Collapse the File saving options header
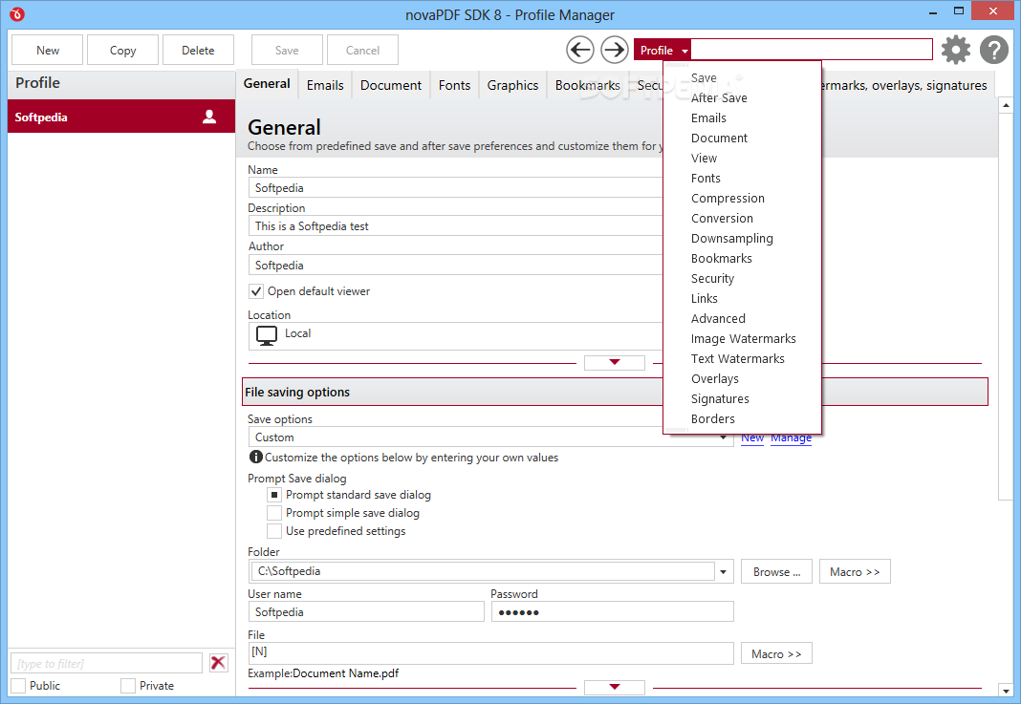 pos(615,392)
